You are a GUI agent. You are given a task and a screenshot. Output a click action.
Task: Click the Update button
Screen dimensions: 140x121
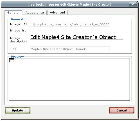click(x=18, y=110)
